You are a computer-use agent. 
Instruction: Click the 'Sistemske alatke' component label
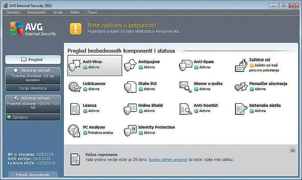265,106
